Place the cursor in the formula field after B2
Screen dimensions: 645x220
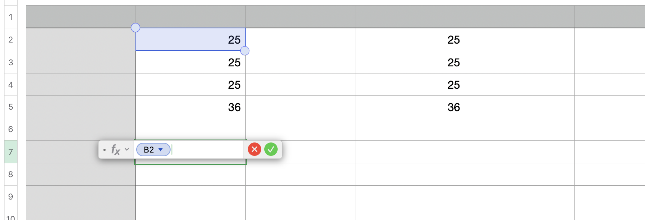[205, 150]
